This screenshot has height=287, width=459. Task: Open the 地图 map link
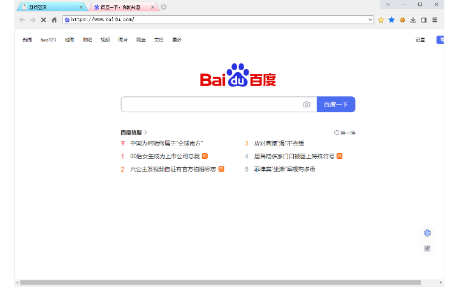[x=69, y=40]
